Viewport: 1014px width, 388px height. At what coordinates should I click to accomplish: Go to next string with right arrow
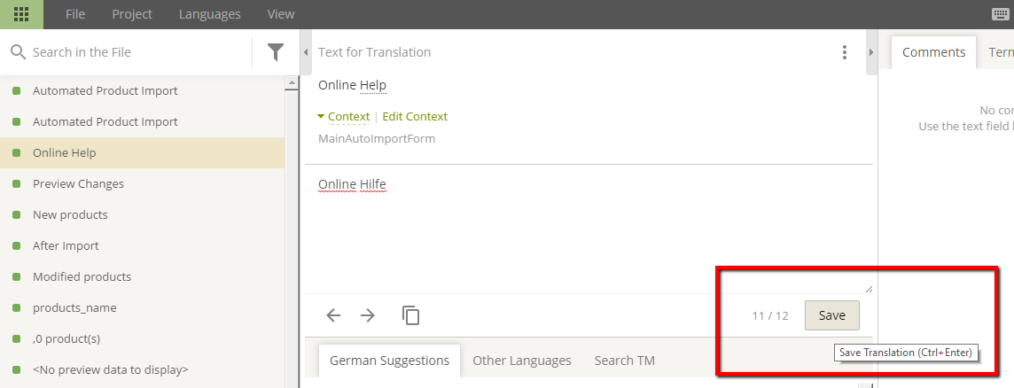368,315
